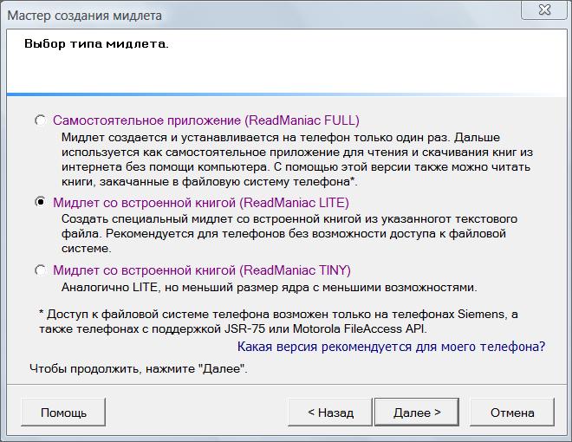The height and width of the screenshot is (442, 572).
Task: Click the 'Выбор типа мидлета.' heading
Action: click(x=96, y=43)
